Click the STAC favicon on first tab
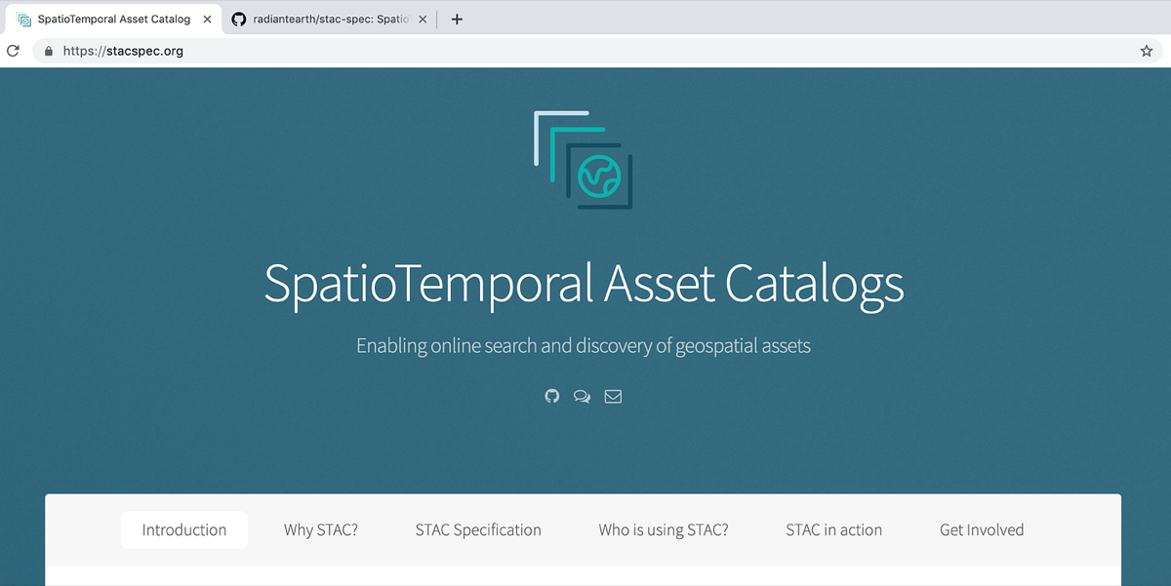The image size is (1171, 586). point(24,20)
